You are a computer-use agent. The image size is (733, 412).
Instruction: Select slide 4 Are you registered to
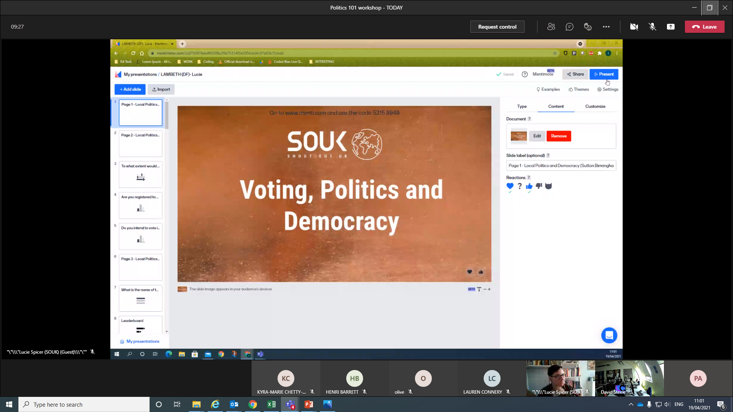point(140,205)
